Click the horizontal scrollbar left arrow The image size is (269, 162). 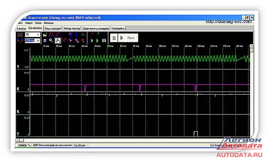pyautogui.click(x=17, y=140)
